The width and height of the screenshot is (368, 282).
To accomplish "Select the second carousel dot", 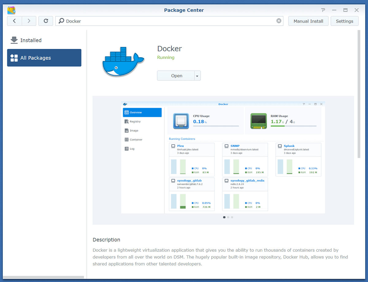I will point(228,217).
